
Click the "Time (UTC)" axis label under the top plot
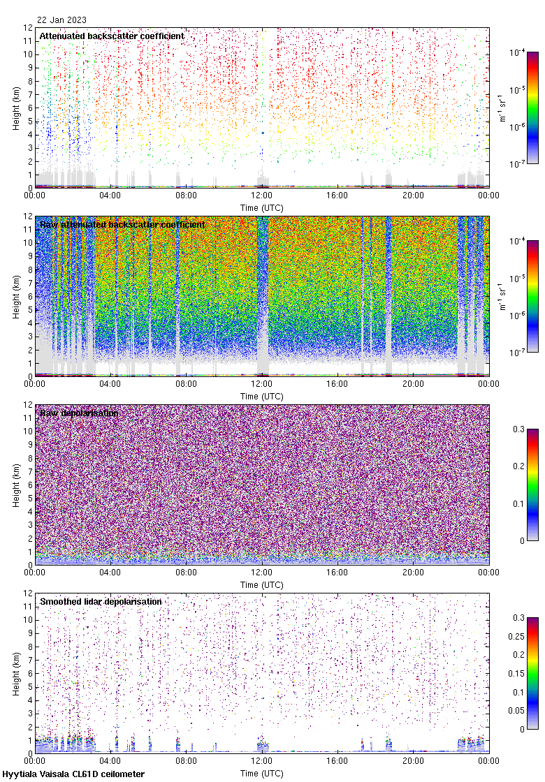pos(262,207)
